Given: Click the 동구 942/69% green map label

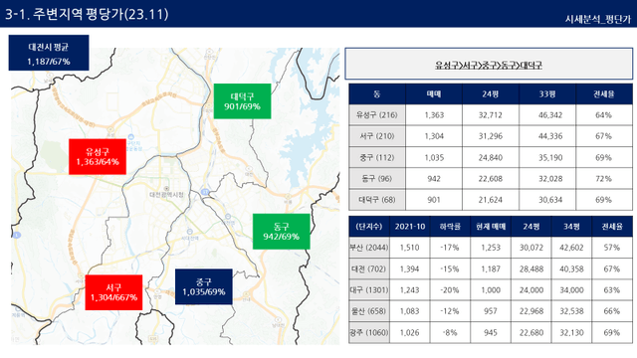Looking at the screenshot, I should [x=281, y=232].
